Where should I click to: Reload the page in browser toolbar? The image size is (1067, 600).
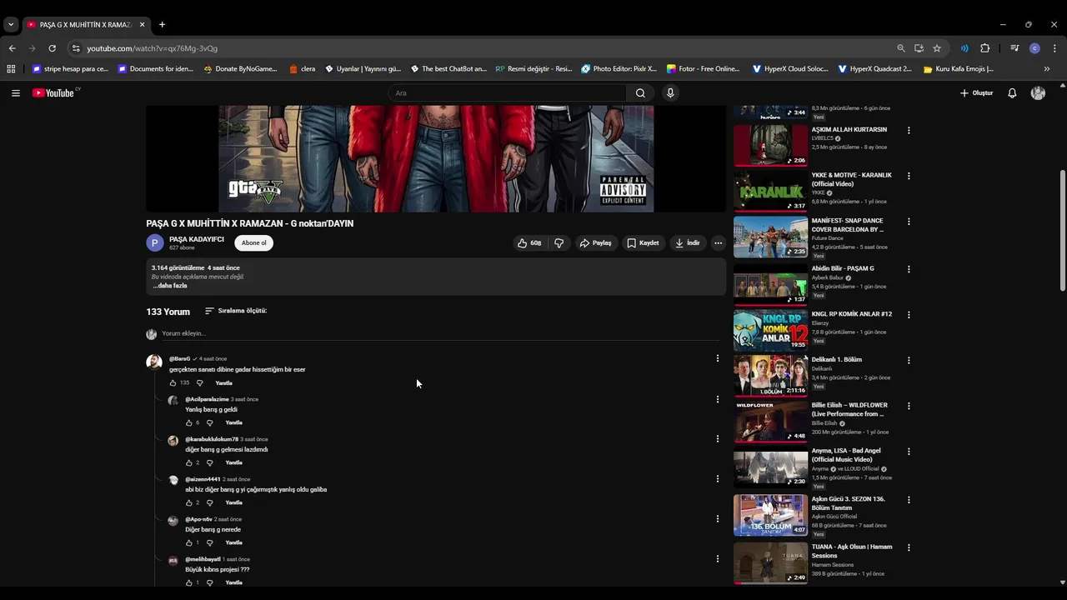(x=52, y=48)
